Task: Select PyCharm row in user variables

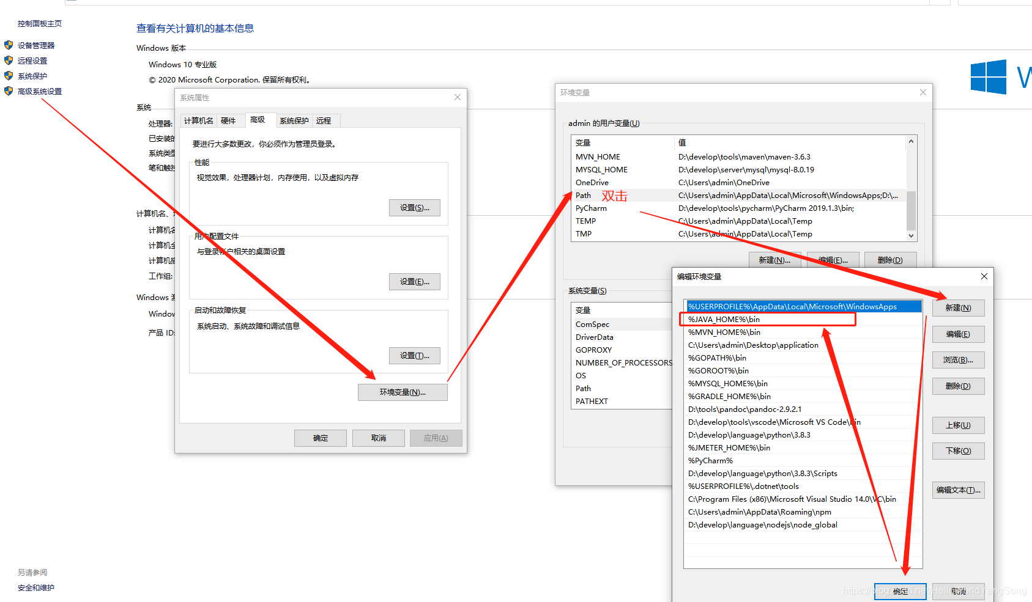Action: [738, 208]
